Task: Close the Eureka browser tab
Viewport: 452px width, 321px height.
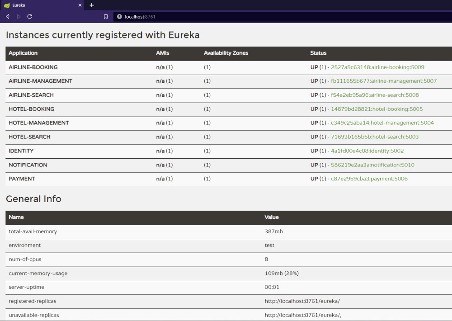Action: point(80,5)
